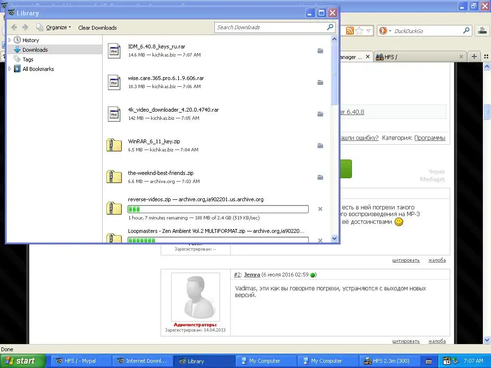The image size is (491, 368).
Task: Open the #2 comment permalink
Action: pyautogui.click(x=237, y=275)
